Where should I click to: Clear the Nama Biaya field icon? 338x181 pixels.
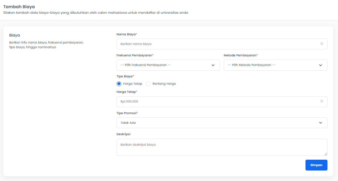[322, 43]
